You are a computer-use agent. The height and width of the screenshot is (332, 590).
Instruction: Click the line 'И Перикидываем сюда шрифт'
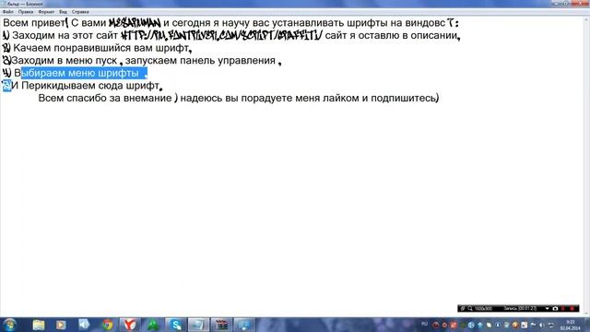point(82,86)
